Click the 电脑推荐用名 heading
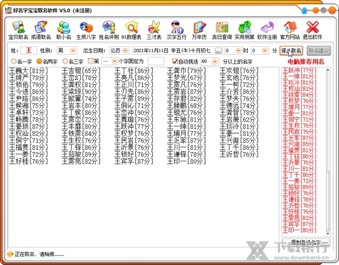 tap(306, 62)
